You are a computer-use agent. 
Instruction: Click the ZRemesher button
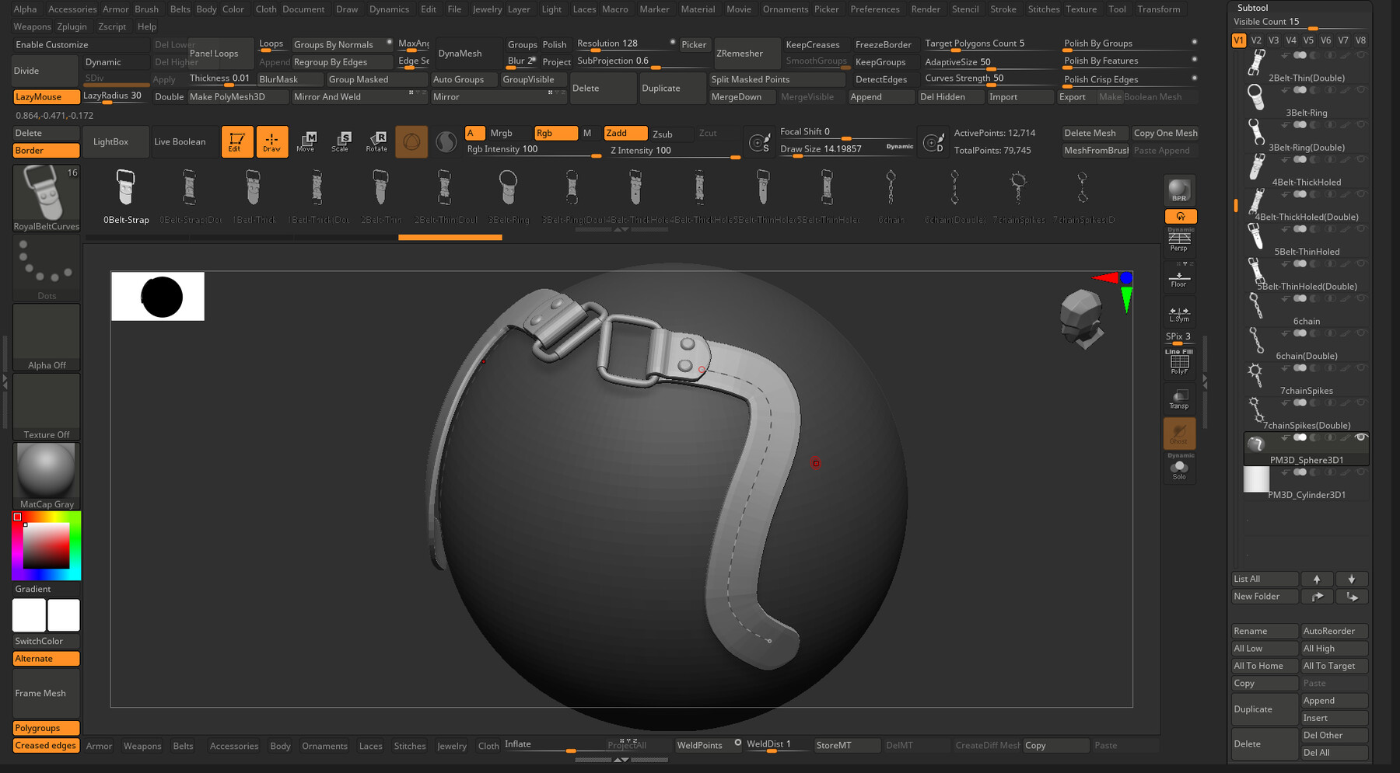tap(747, 54)
